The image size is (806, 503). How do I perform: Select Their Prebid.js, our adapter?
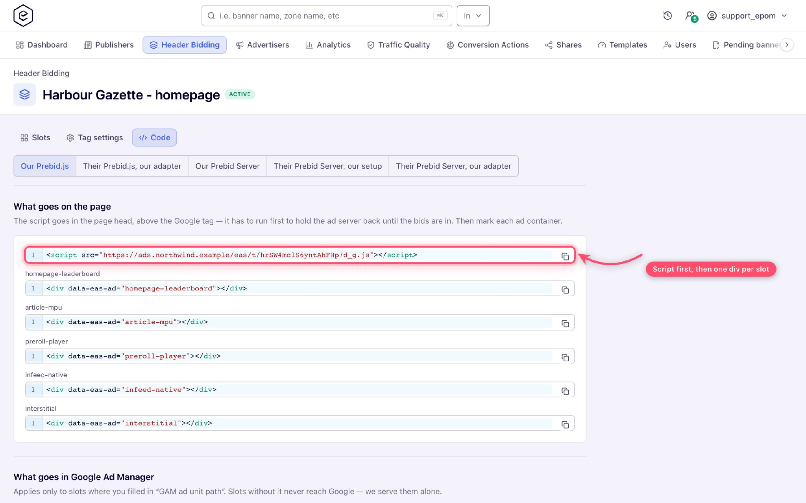pos(132,166)
